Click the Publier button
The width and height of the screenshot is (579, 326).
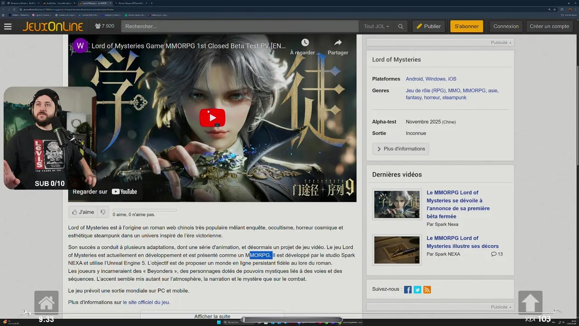coord(429,26)
